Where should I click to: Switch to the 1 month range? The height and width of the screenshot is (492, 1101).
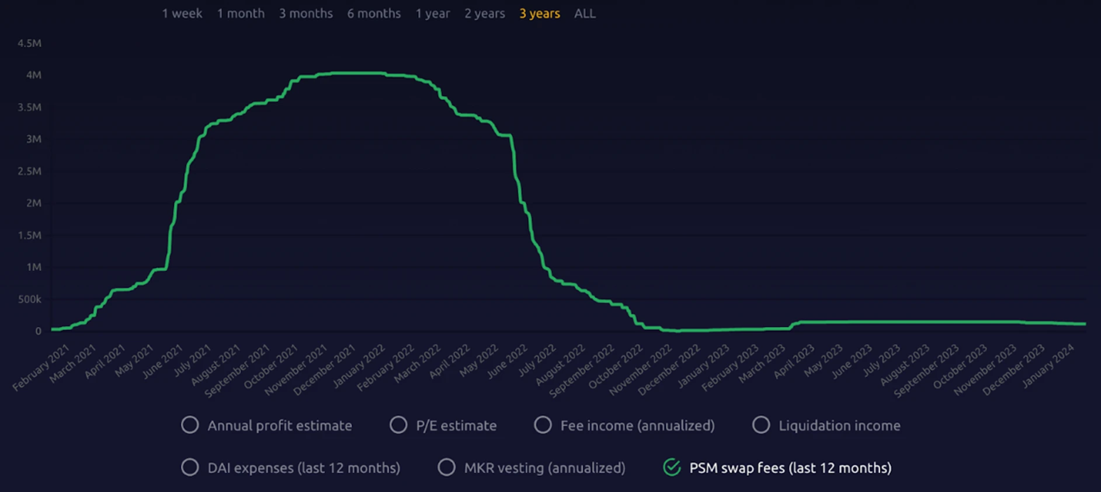(241, 13)
